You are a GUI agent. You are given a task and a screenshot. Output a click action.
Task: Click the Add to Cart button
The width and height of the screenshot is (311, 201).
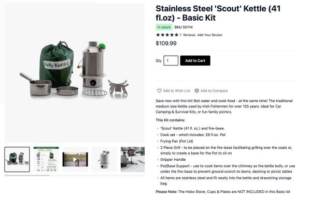click(195, 60)
